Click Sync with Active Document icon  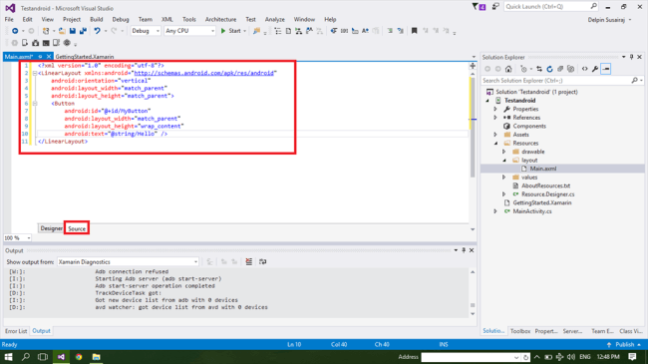539,69
